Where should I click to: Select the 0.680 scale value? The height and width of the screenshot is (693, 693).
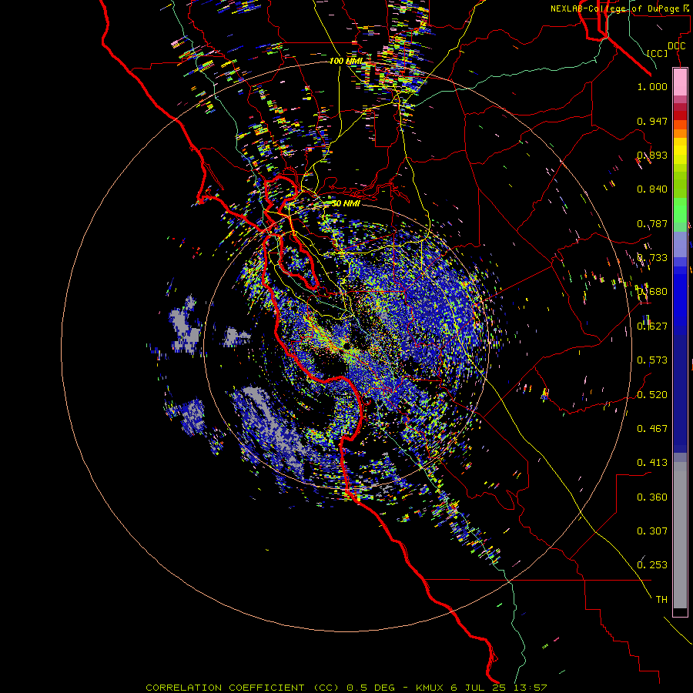[x=652, y=292]
